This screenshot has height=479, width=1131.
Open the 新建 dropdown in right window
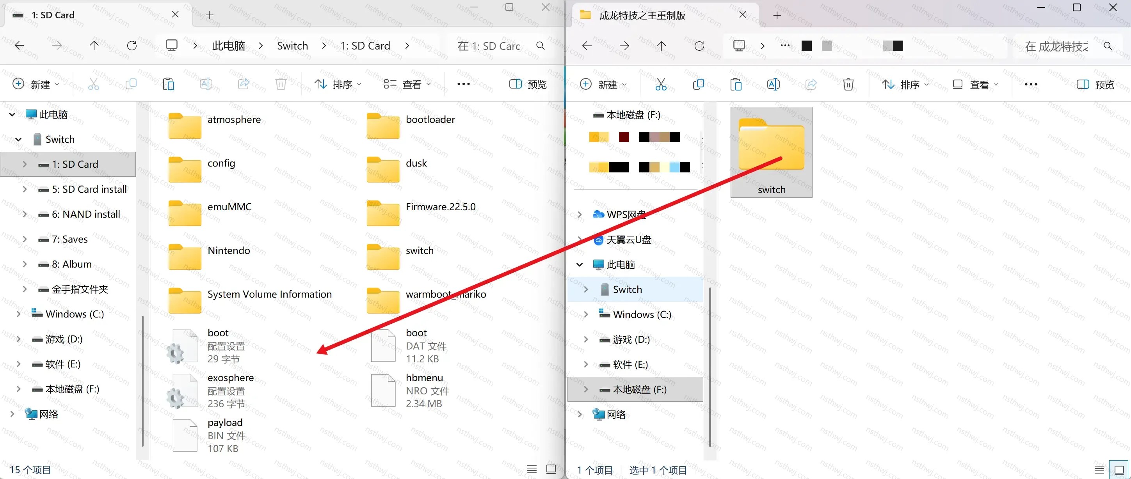click(x=603, y=84)
